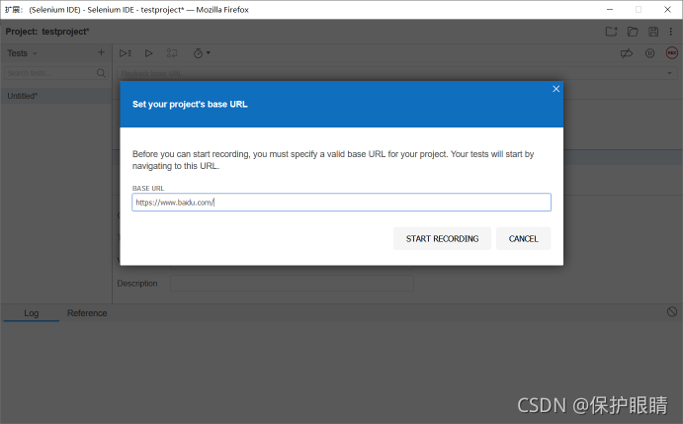Minimize the Firefox window
The image size is (683, 424).
point(610,9)
